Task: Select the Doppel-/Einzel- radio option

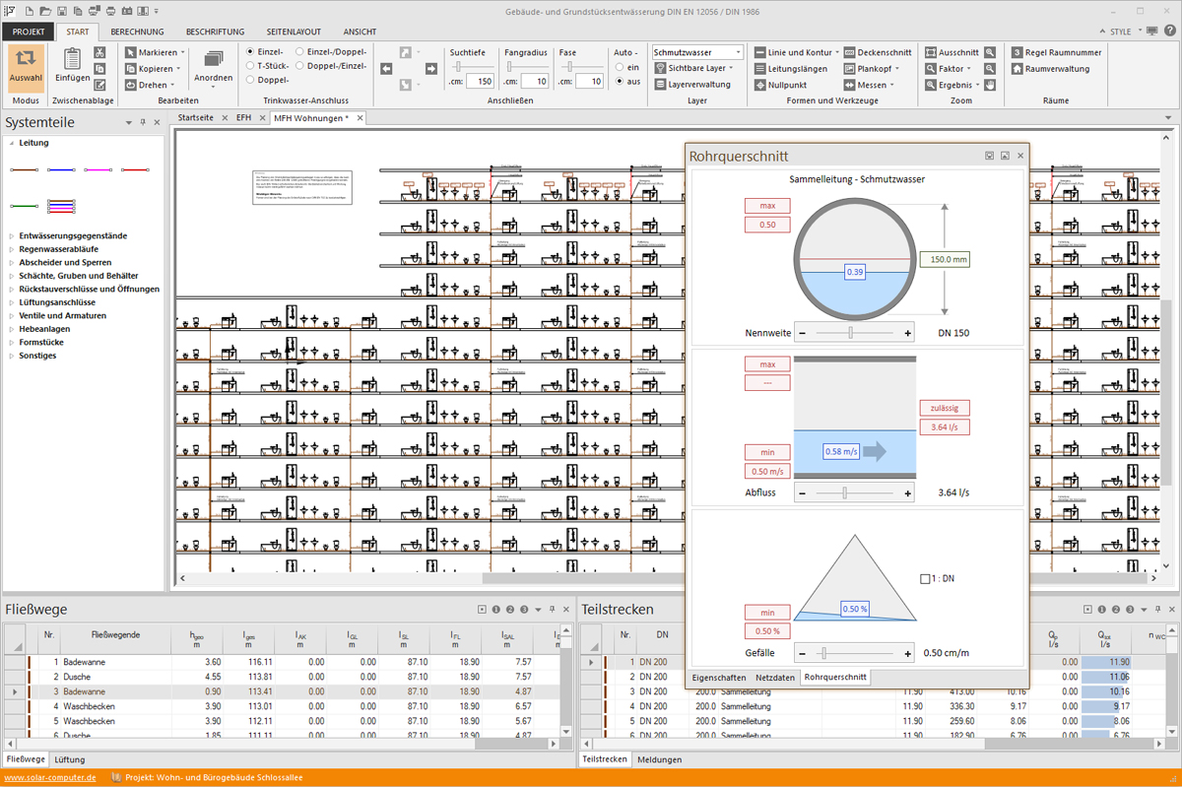Action: 299,65
